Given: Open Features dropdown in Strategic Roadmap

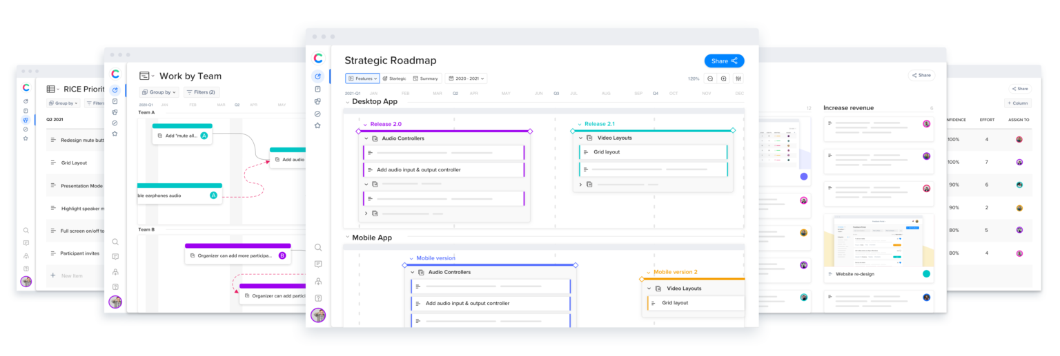Looking at the screenshot, I should pyautogui.click(x=362, y=78).
